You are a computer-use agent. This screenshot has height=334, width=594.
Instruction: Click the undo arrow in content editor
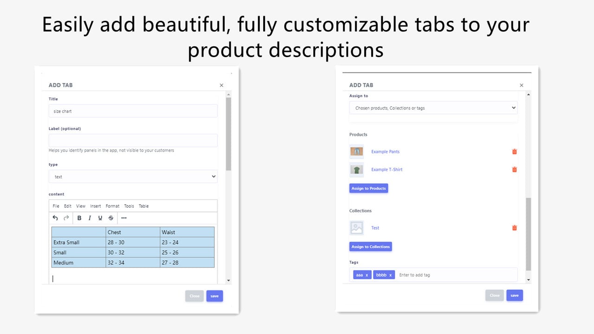[x=55, y=218]
